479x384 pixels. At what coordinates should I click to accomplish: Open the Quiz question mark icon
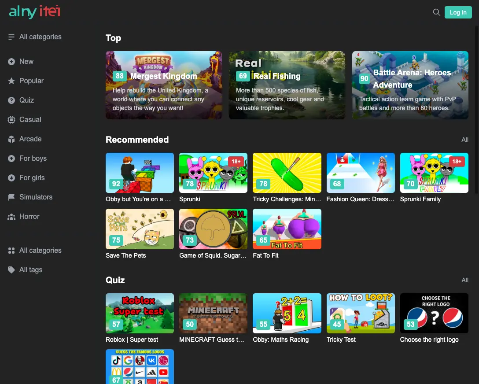(11, 100)
